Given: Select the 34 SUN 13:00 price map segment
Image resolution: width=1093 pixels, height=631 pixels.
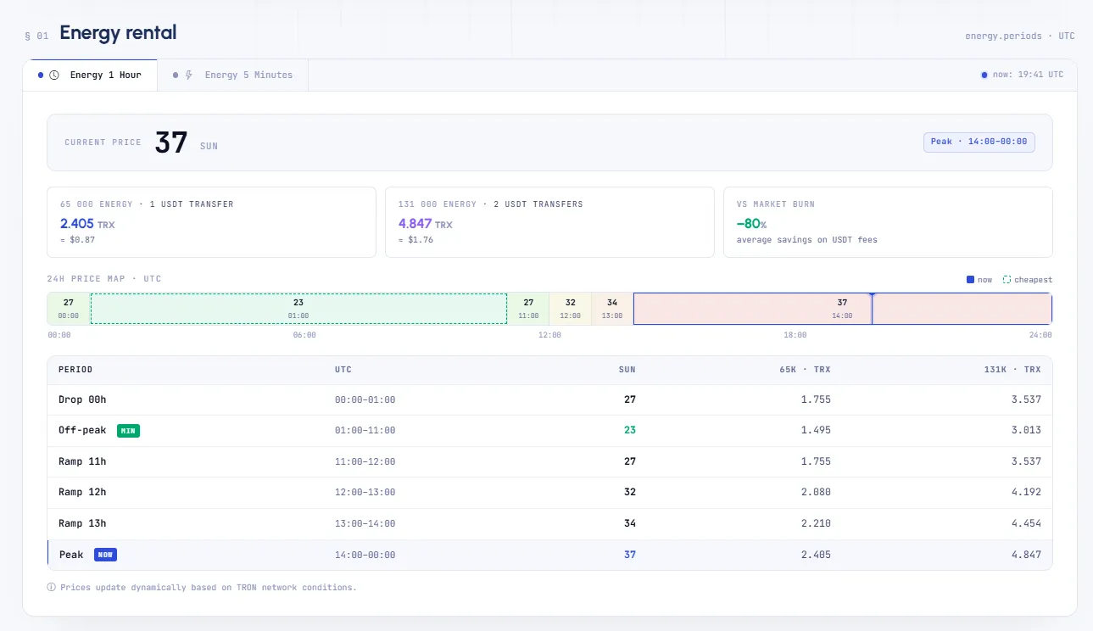Looking at the screenshot, I should [612, 309].
